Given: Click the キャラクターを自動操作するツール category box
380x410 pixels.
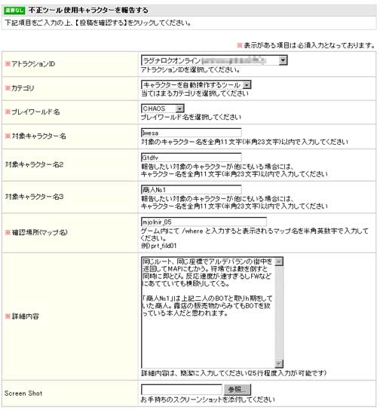Looking at the screenshot, I should click(196, 84).
